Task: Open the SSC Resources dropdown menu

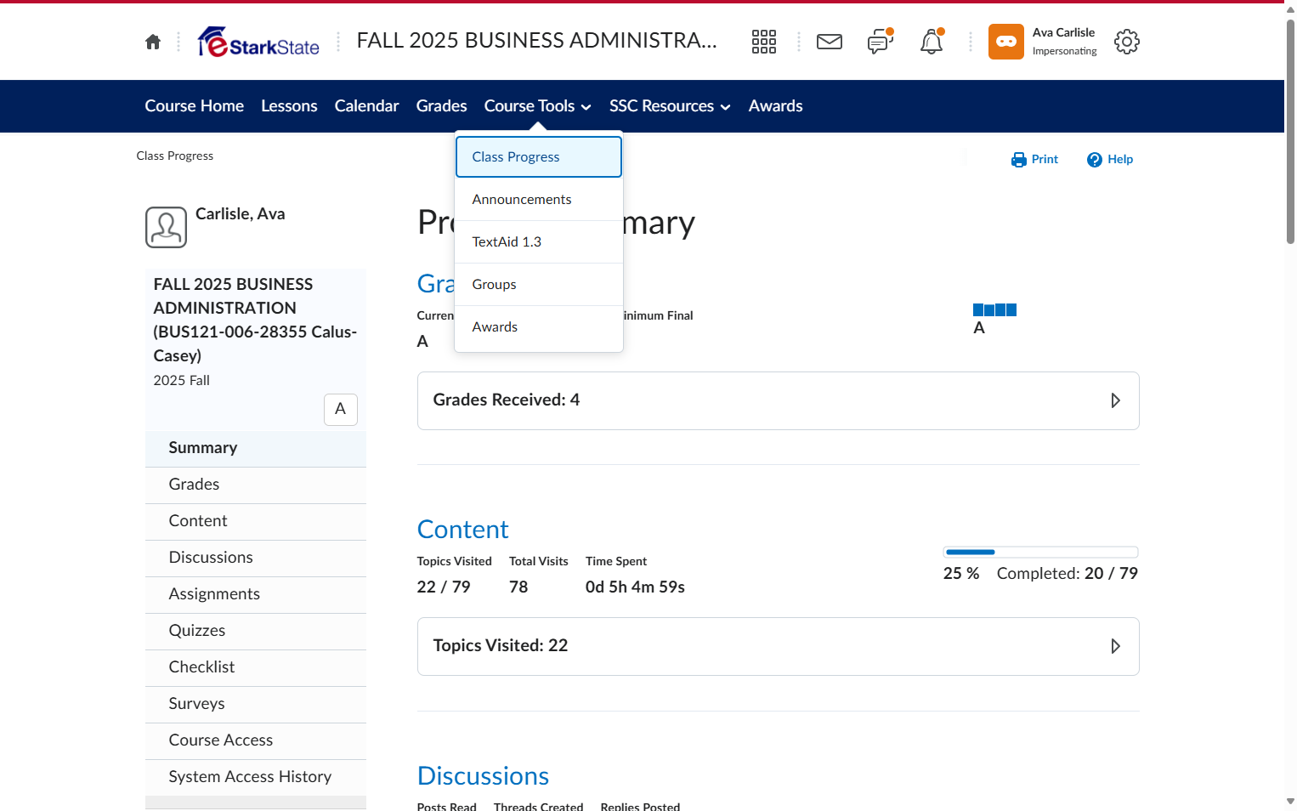Action: (x=670, y=106)
